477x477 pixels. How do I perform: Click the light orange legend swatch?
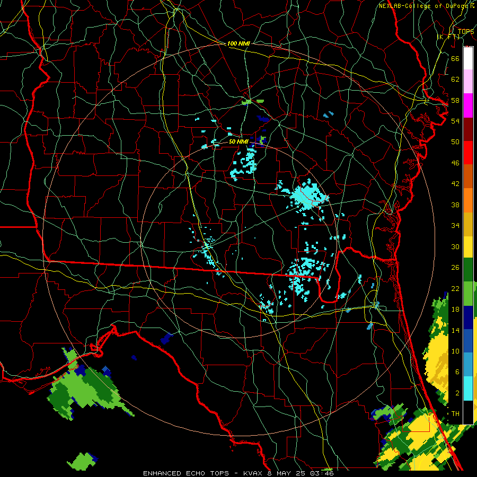pyautogui.click(x=468, y=200)
